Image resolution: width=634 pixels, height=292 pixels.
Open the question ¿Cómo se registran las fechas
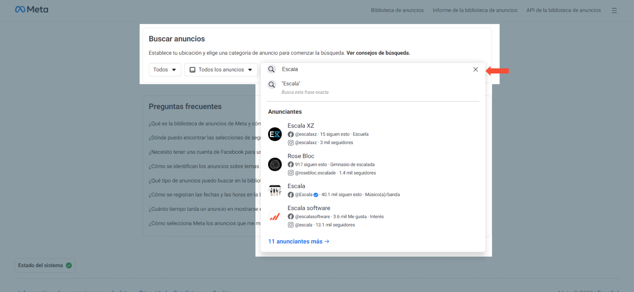(205, 195)
